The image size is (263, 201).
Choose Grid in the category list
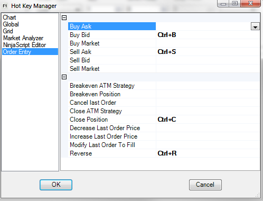coord(8,31)
